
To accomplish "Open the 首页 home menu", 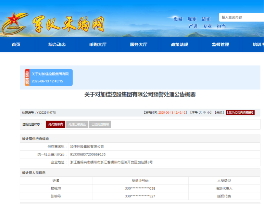I will (x=16, y=44).
